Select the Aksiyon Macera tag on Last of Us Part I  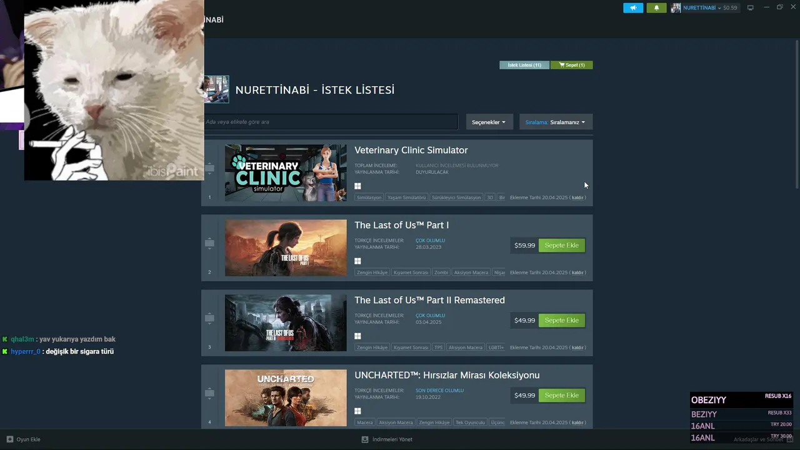coord(471,272)
